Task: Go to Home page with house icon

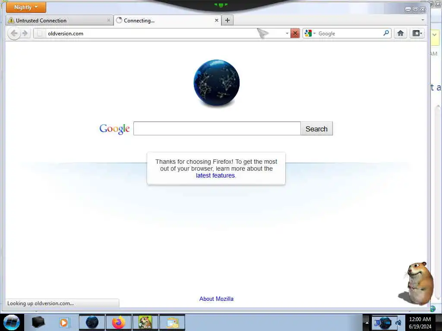Action: 400,34
